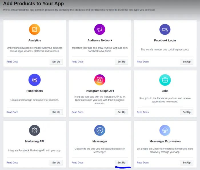Click the Audience Network card title
200x170 pixels.
click(x=100, y=41)
